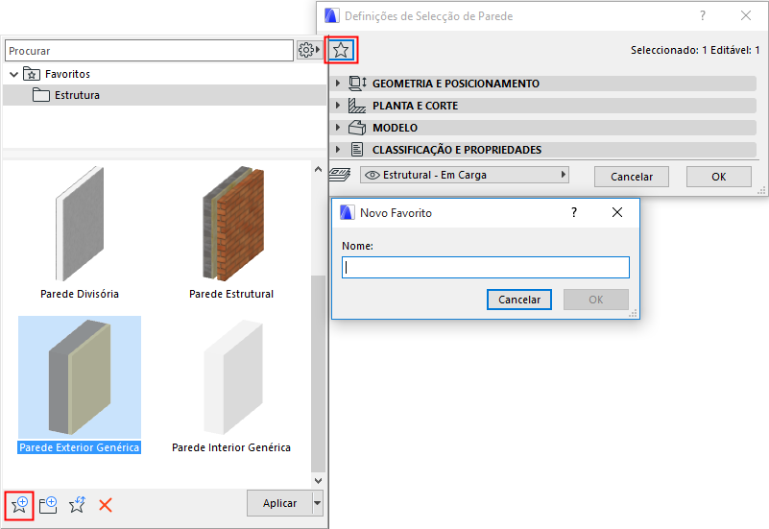Click the Favoritos folder star icon
Image resolution: width=769 pixels, height=529 pixels.
click(32, 74)
